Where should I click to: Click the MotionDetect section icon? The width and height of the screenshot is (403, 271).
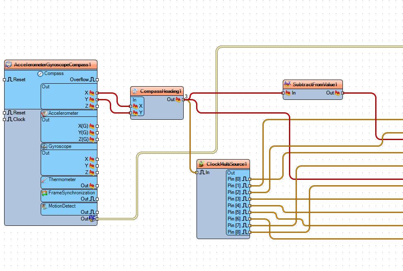44,206
